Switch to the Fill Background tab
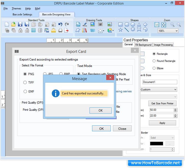The height and width of the screenshot is (168, 185). (143, 45)
